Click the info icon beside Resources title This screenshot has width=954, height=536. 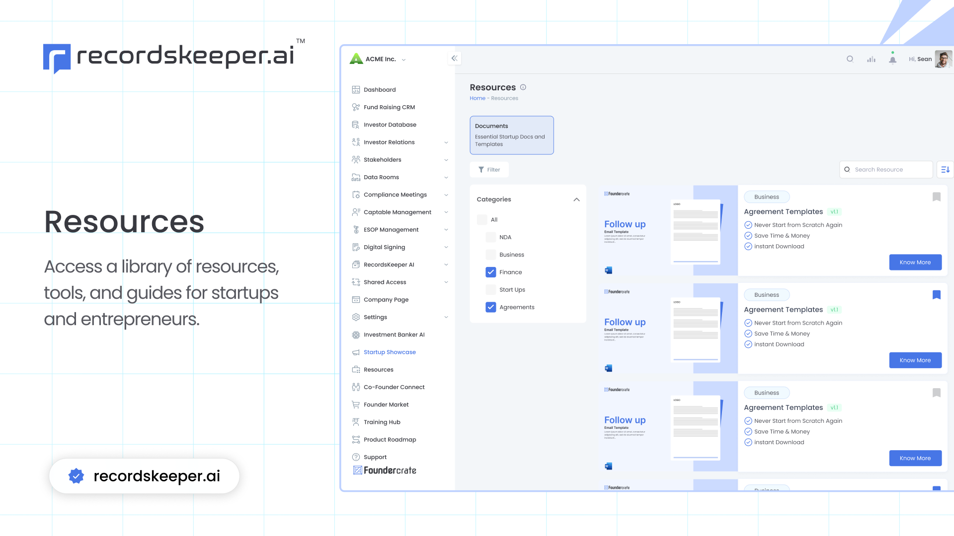click(x=523, y=87)
